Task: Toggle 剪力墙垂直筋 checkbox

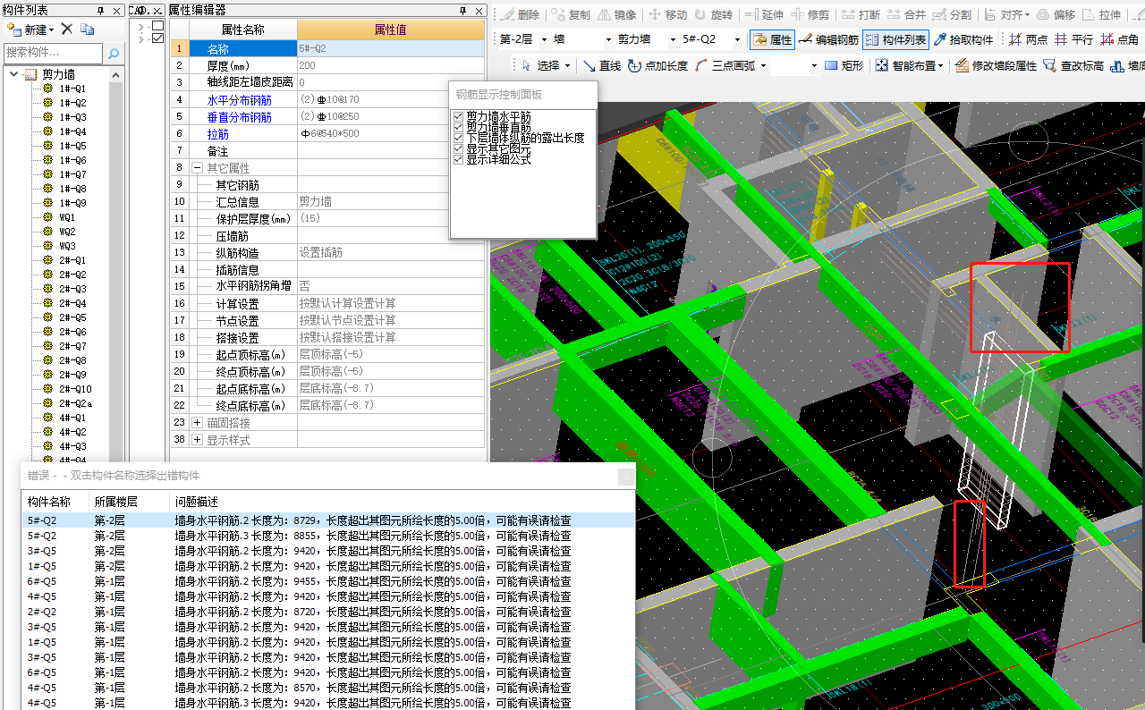Action: click(458, 128)
